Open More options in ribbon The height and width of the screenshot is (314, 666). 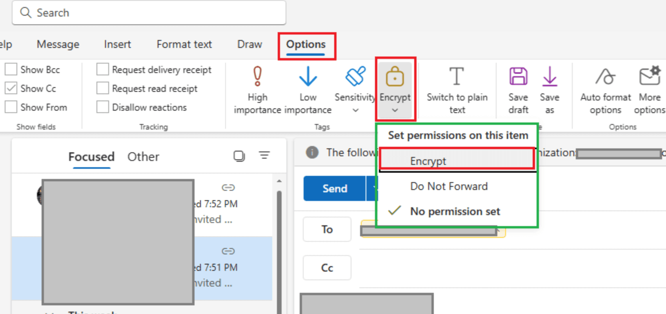[650, 77]
